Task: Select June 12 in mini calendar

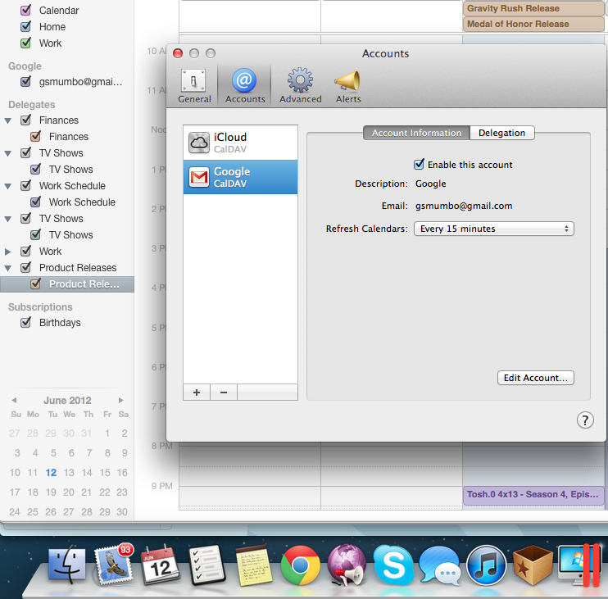Action: (51, 473)
